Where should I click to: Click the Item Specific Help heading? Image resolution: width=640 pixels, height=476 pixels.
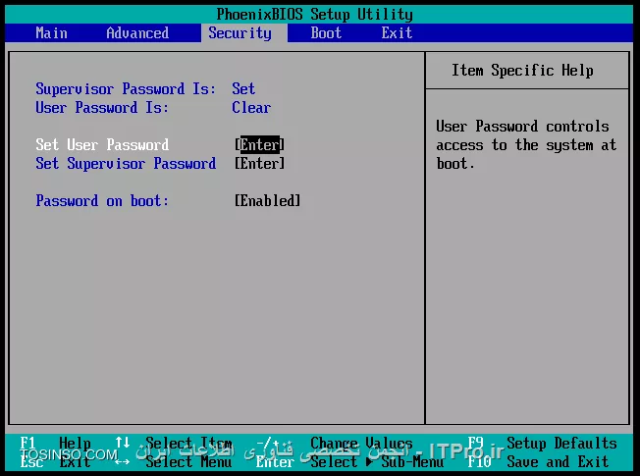(x=522, y=71)
